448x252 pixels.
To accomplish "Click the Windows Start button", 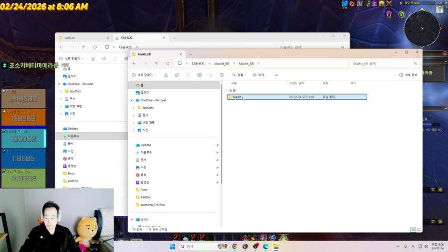I will (x=172, y=246).
